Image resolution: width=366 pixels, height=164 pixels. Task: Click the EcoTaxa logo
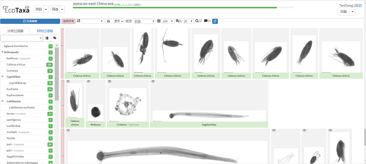click(16, 9)
